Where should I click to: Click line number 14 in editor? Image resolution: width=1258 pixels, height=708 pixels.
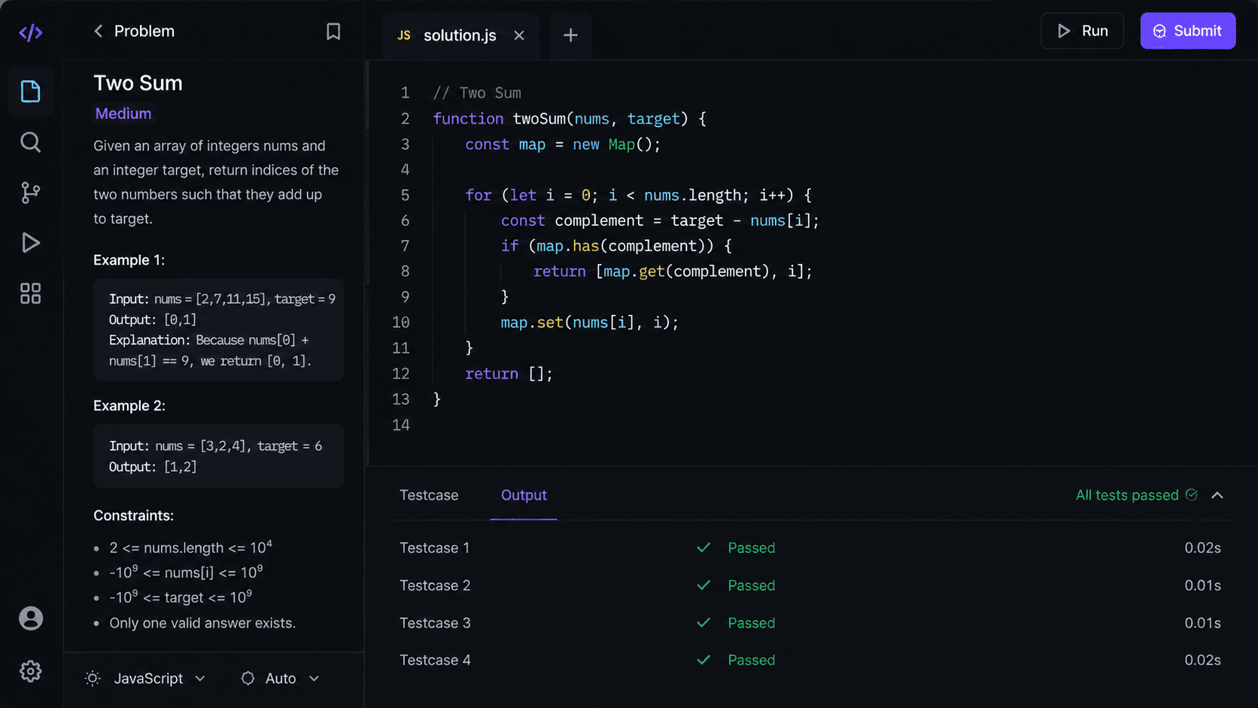(x=401, y=425)
